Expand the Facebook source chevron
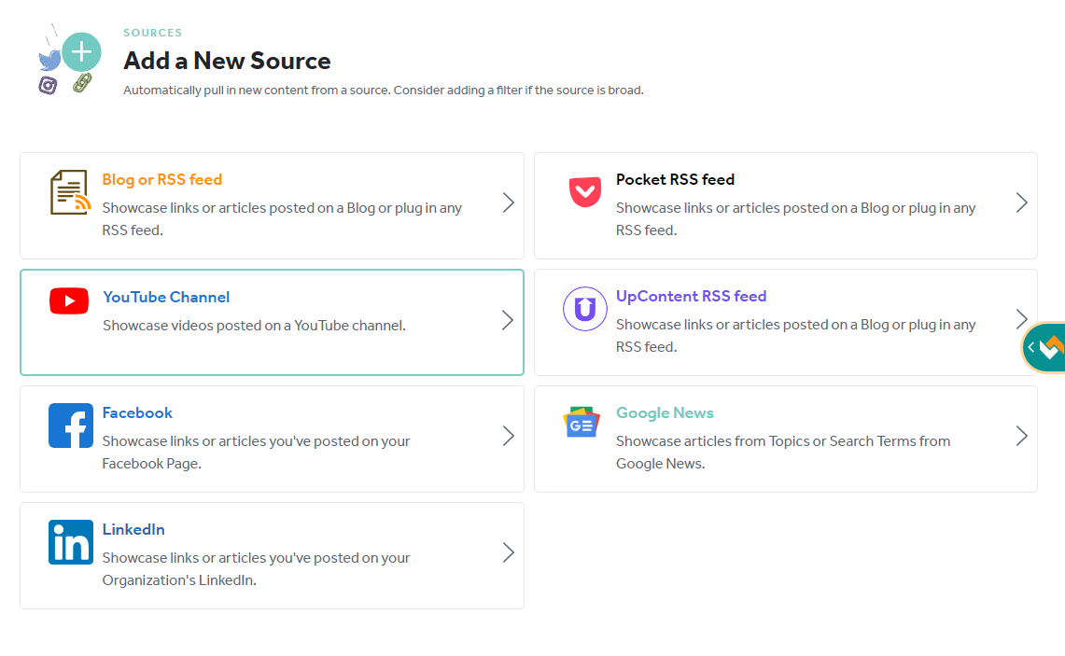 click(x=508, y=436)
